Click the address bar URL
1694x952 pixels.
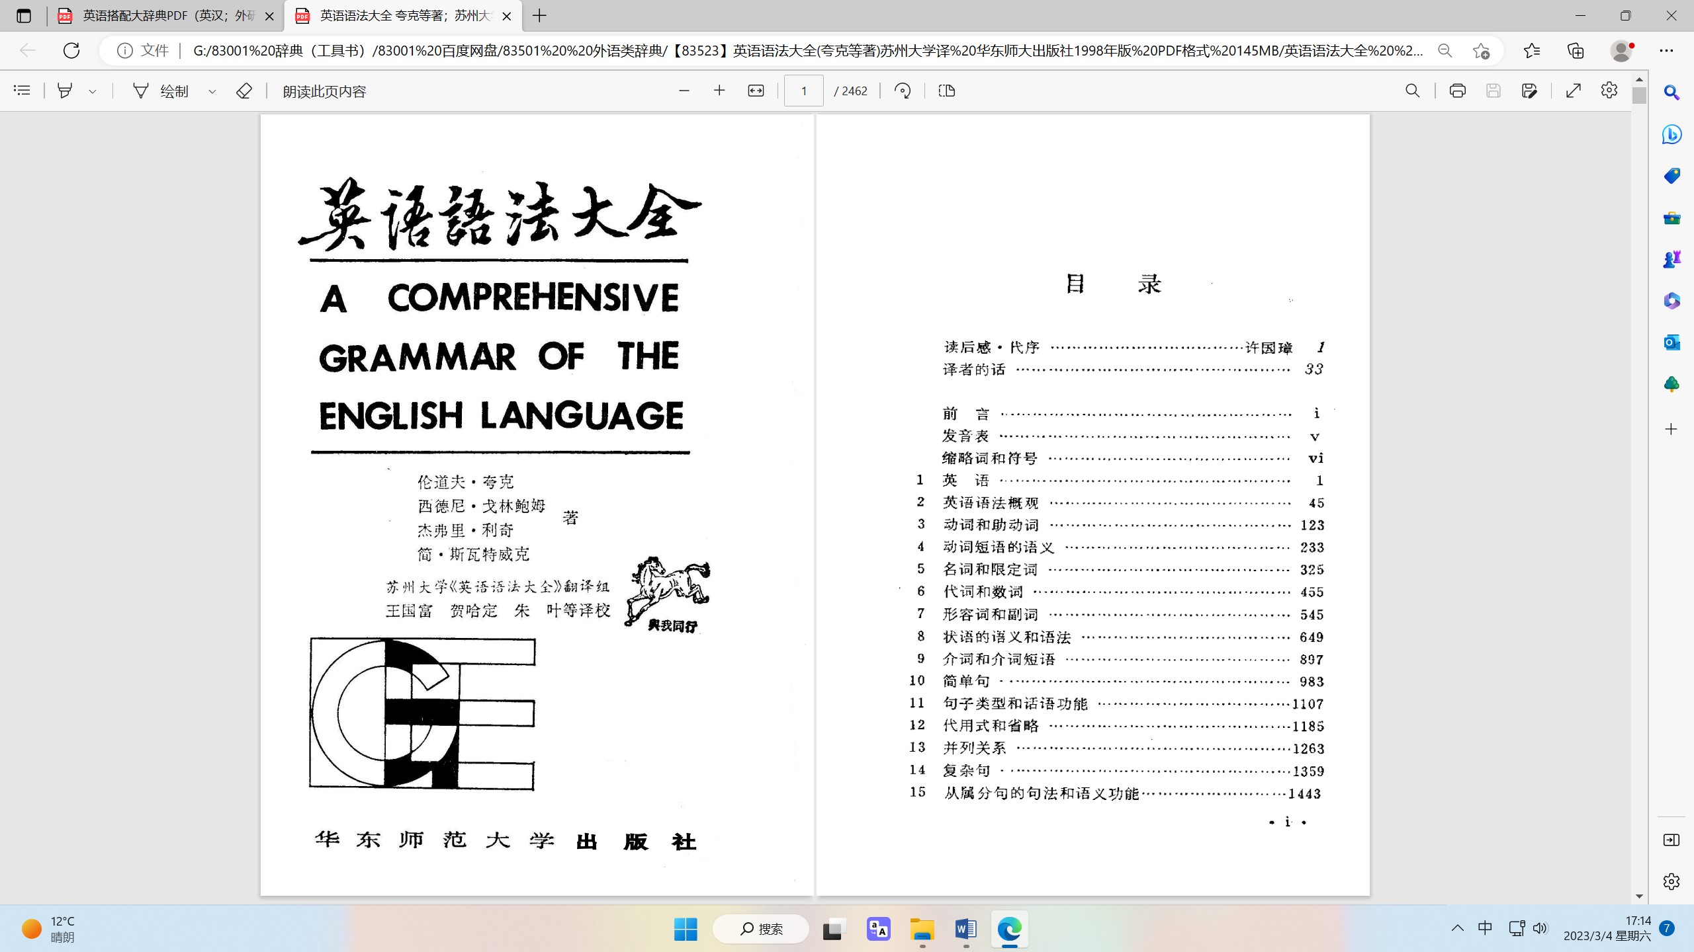coord(807,50)
